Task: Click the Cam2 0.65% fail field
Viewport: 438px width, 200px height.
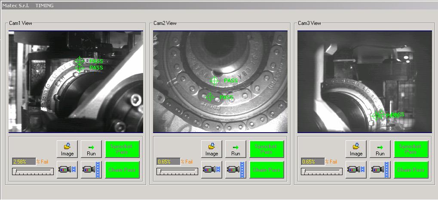Action: click(x=168, y=162)
